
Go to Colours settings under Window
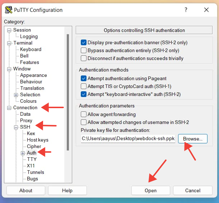pos(28,101)
